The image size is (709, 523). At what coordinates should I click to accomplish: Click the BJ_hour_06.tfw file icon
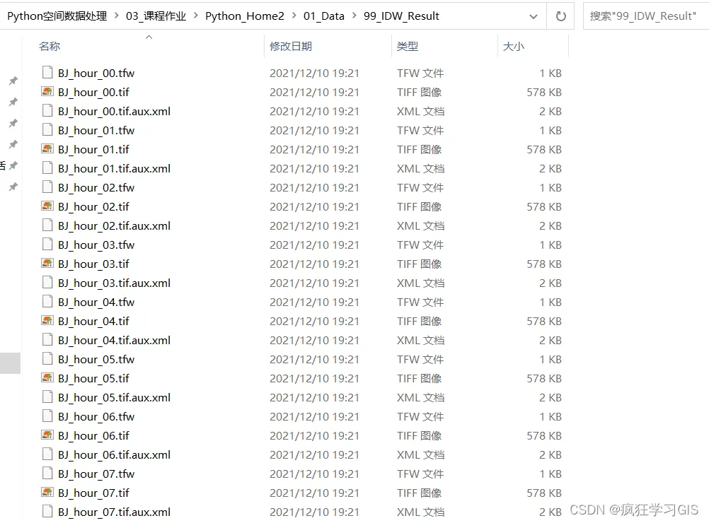pyautogui.click(x=47, y=416)
